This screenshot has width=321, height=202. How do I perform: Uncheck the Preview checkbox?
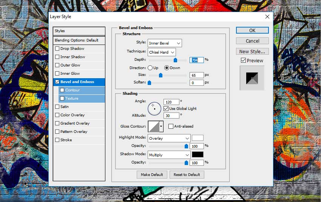[243, 60]
